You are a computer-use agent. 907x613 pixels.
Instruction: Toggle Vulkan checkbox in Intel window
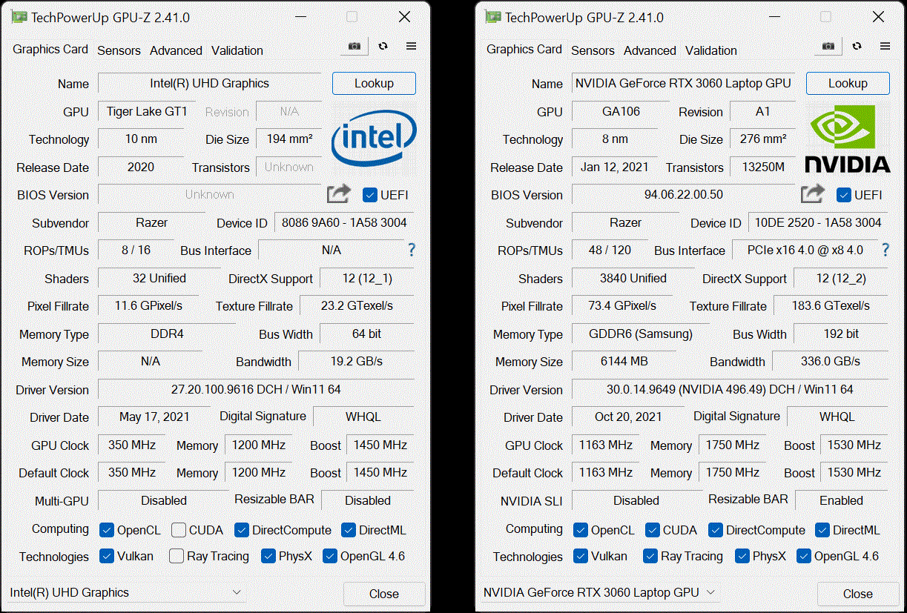[x=107, y=556]
